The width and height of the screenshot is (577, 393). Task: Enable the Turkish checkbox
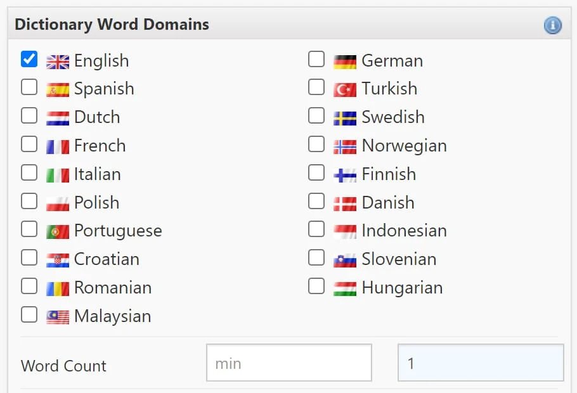[x=316, y=87]
